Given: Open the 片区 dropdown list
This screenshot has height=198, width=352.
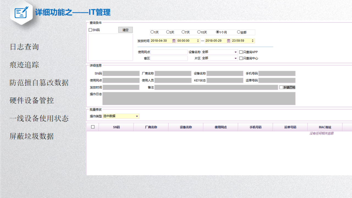Looking at the screenshot, I should (236, 58).
